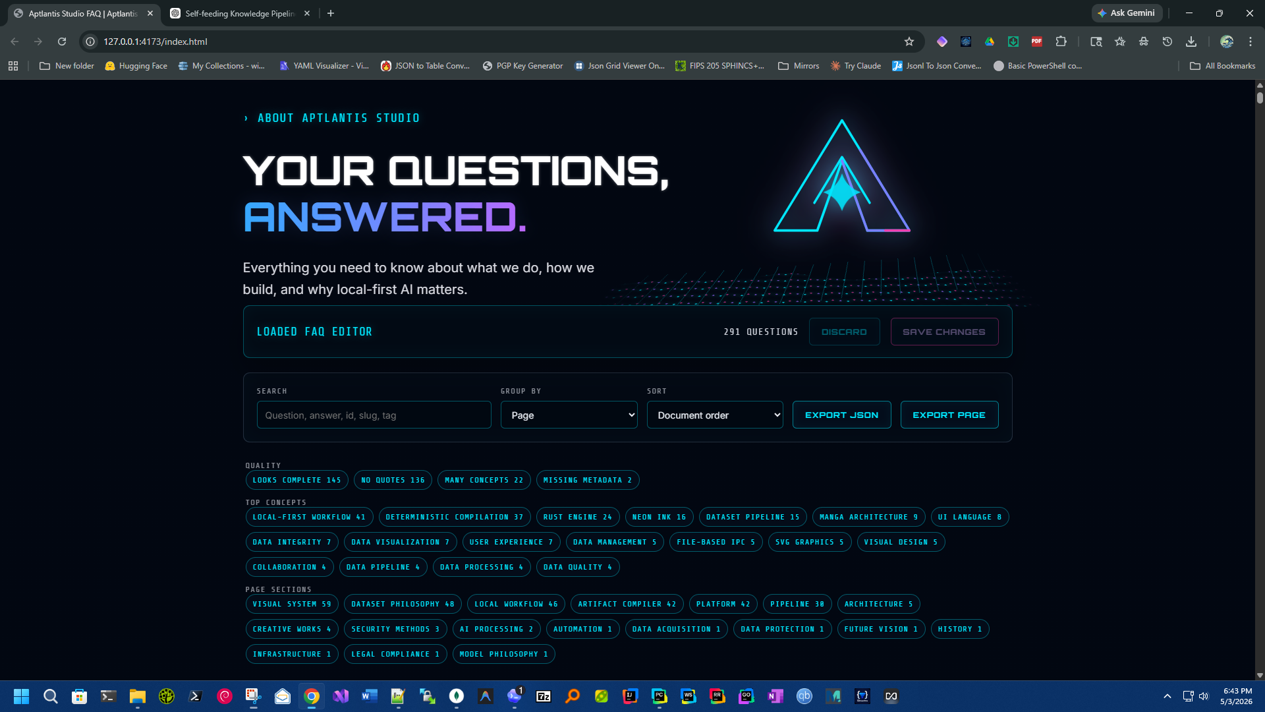Switch to Self-feeding Knowledge Pipeline tab
Screen dimensions: 1265x712
pyautogui.click(x=240, y=13)
